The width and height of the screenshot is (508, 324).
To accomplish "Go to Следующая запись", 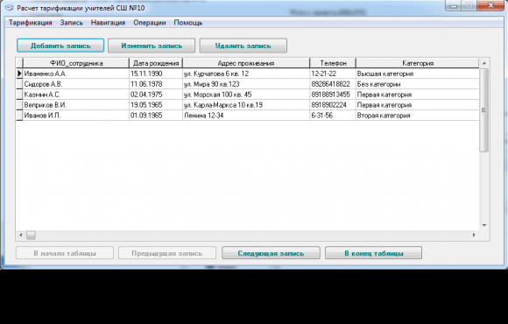I will click(x=271, y=253).
